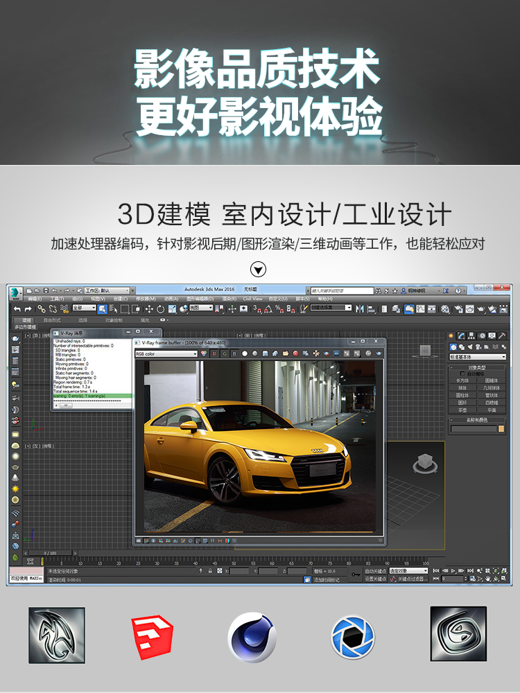Toggle the auto key 自动关键点 button
Image resolution: width=520 pixels, height=693 pixels.
(376, 570)
